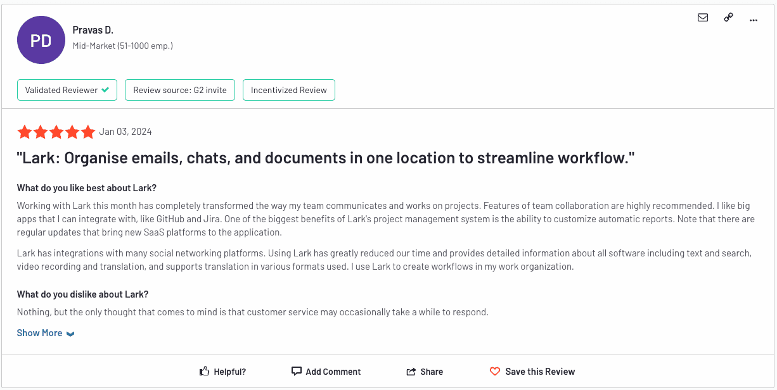Viewport: 777px width, 390px height.
Task: Click the purple PD avatar
Action: [x=41, y=39]
